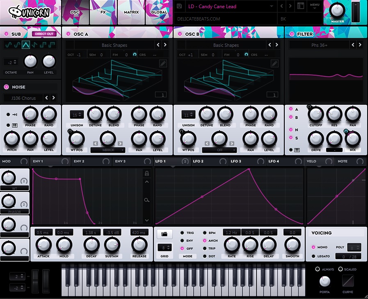Screen dimensions: 368x299
Task: Click the save preset floppy disk icon
Action: point(180,7)
